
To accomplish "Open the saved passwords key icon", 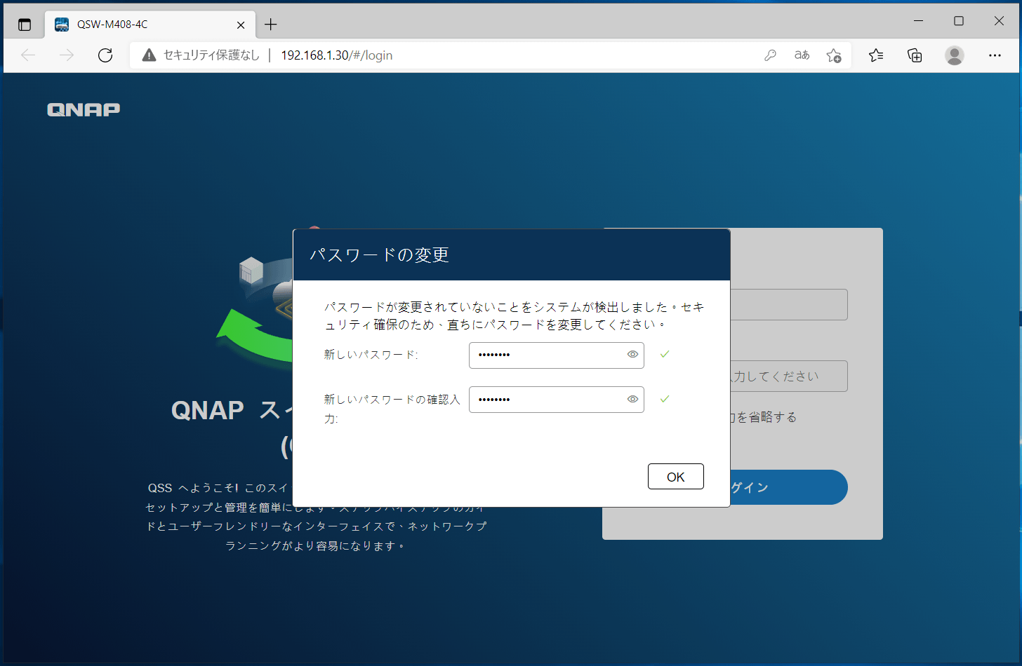I will coord(770,55).
